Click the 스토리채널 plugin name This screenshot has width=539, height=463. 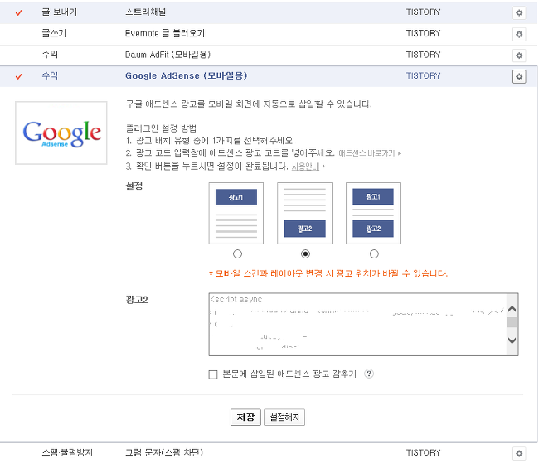145,12
